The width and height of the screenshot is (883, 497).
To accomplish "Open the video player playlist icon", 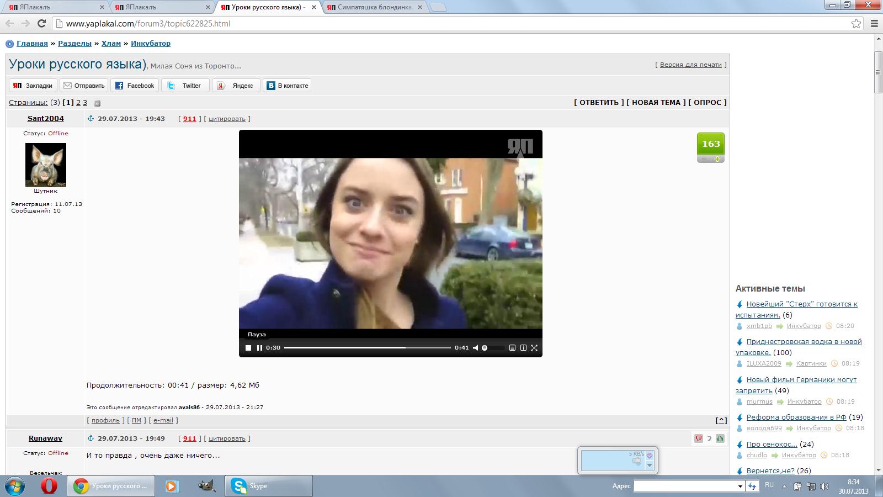I will tap(512, 348).
